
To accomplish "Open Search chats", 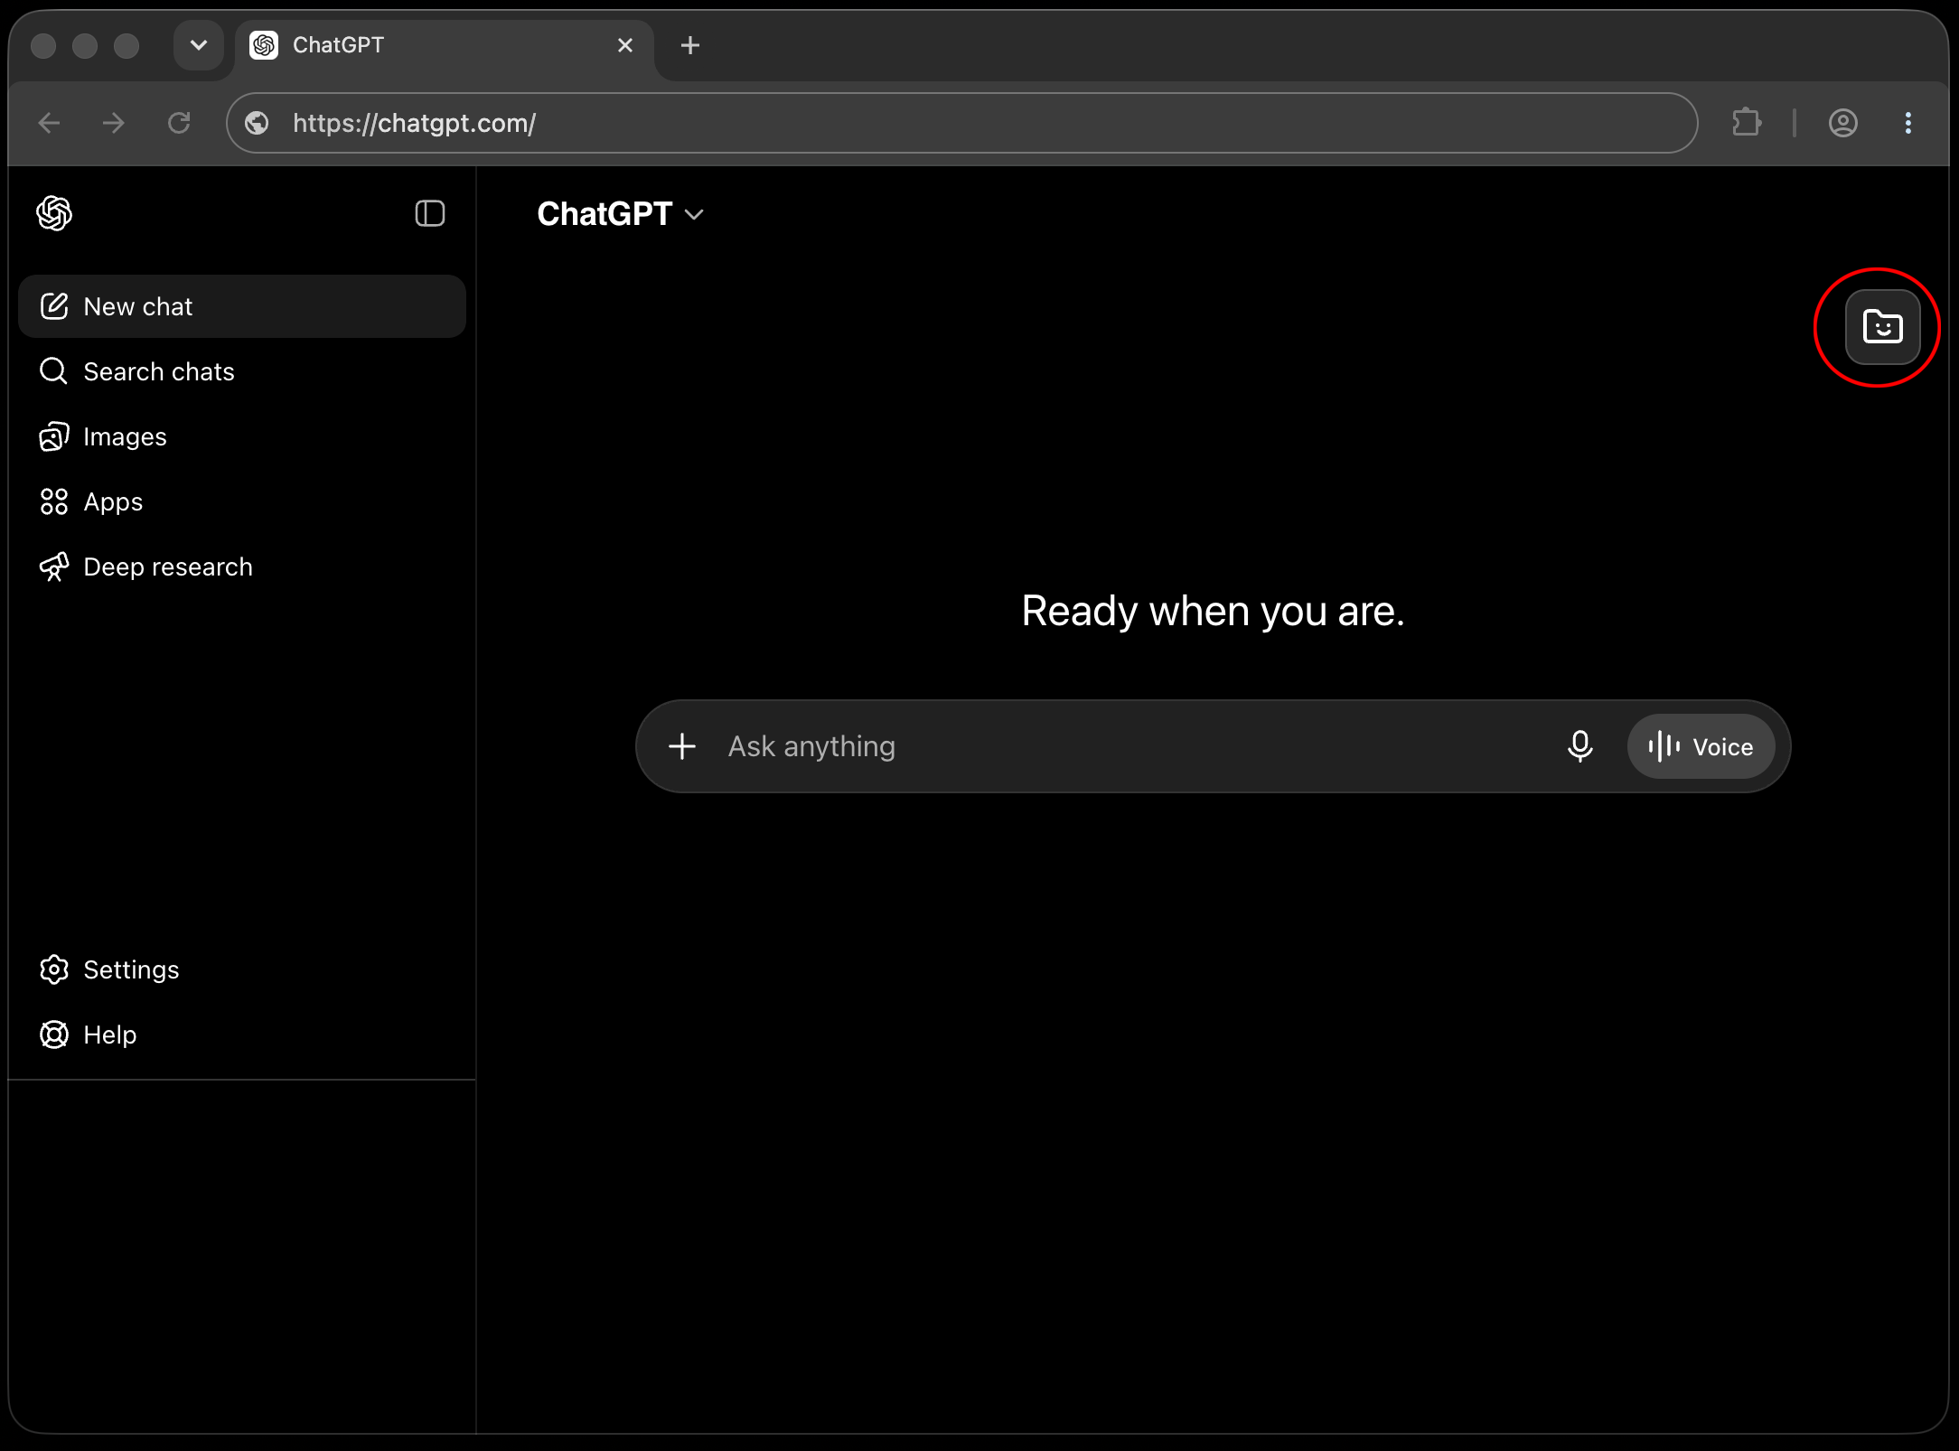I will pos(242,371).
